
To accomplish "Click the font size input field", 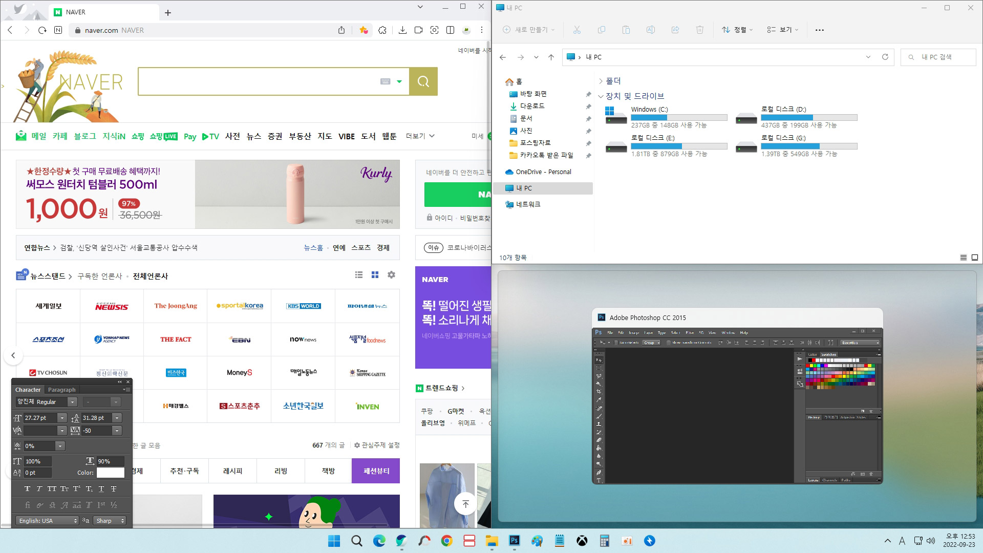I will [38, 417].
